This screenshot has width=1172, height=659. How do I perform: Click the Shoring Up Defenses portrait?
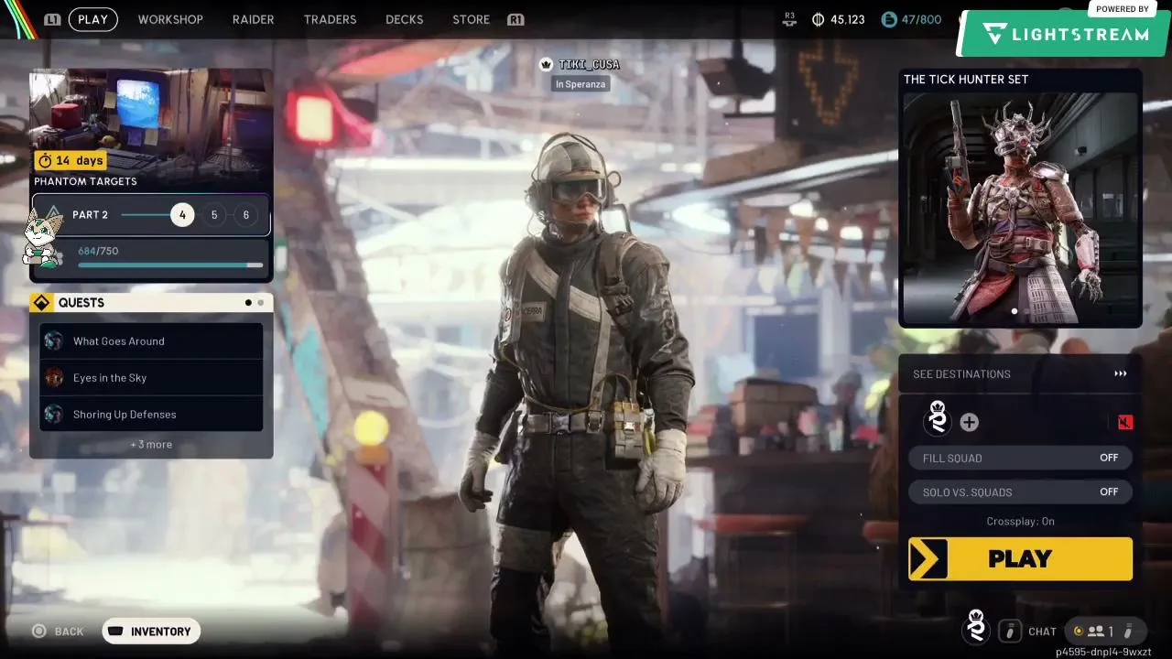point(54,415)
